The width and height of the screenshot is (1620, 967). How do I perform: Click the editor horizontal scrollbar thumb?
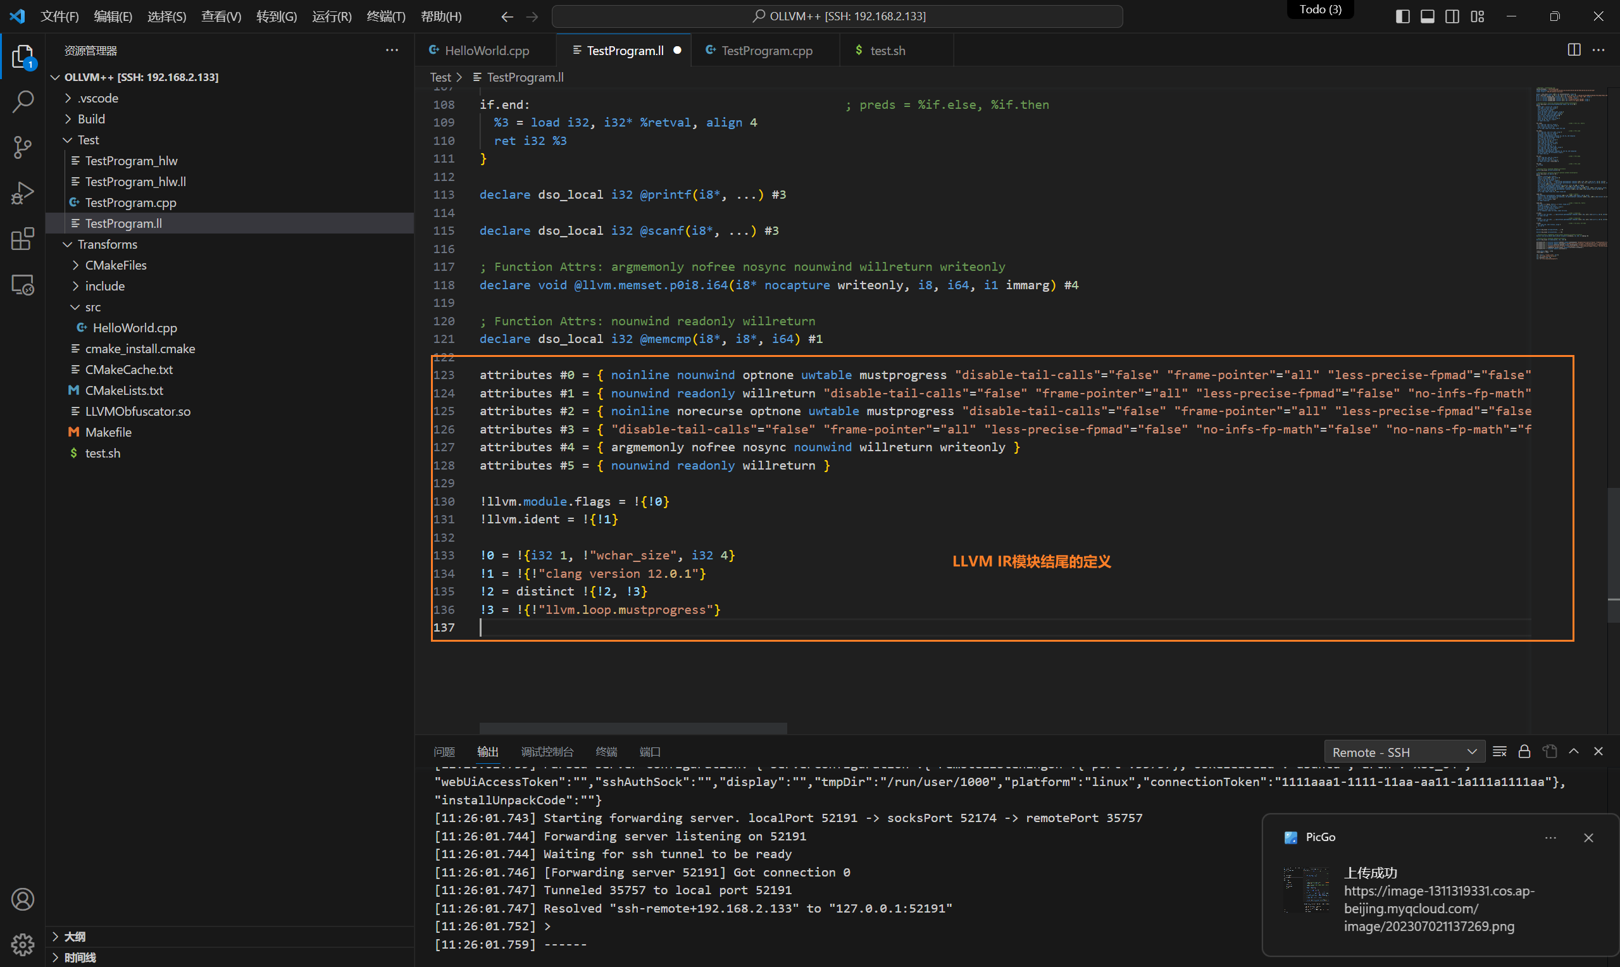(x=633, y=728)
